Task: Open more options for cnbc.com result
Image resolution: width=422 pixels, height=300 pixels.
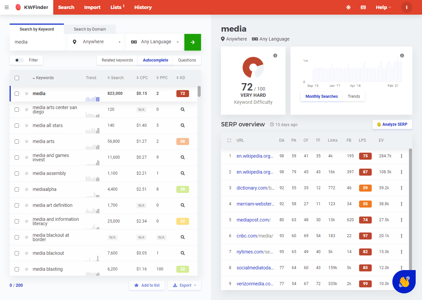Action: click(402, 236)
